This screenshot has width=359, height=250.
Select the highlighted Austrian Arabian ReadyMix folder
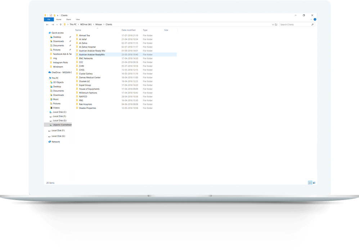point(126,55)
